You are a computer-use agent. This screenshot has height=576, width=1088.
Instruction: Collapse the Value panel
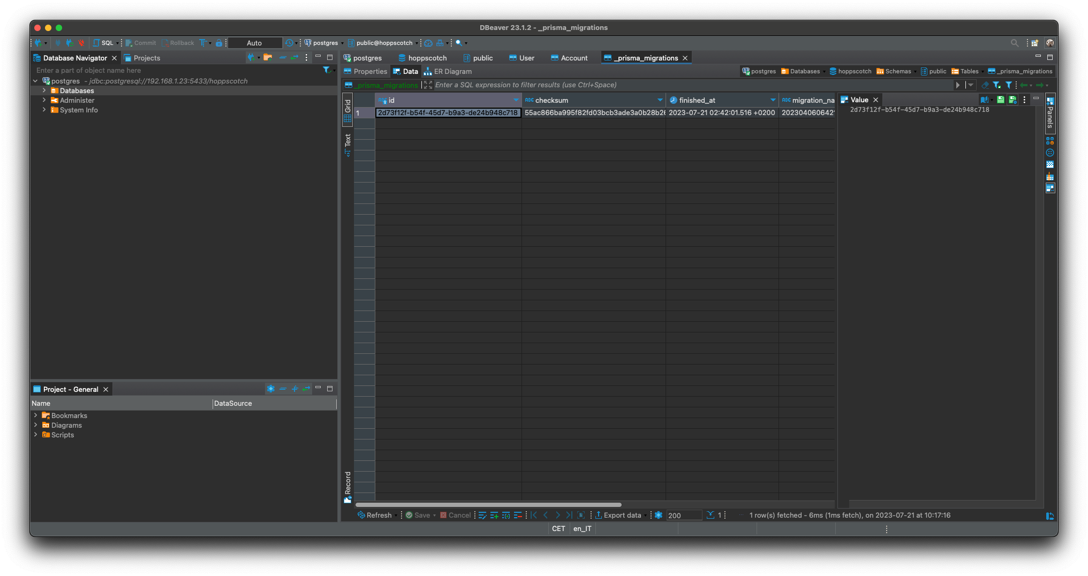(x=1037, y=98)
